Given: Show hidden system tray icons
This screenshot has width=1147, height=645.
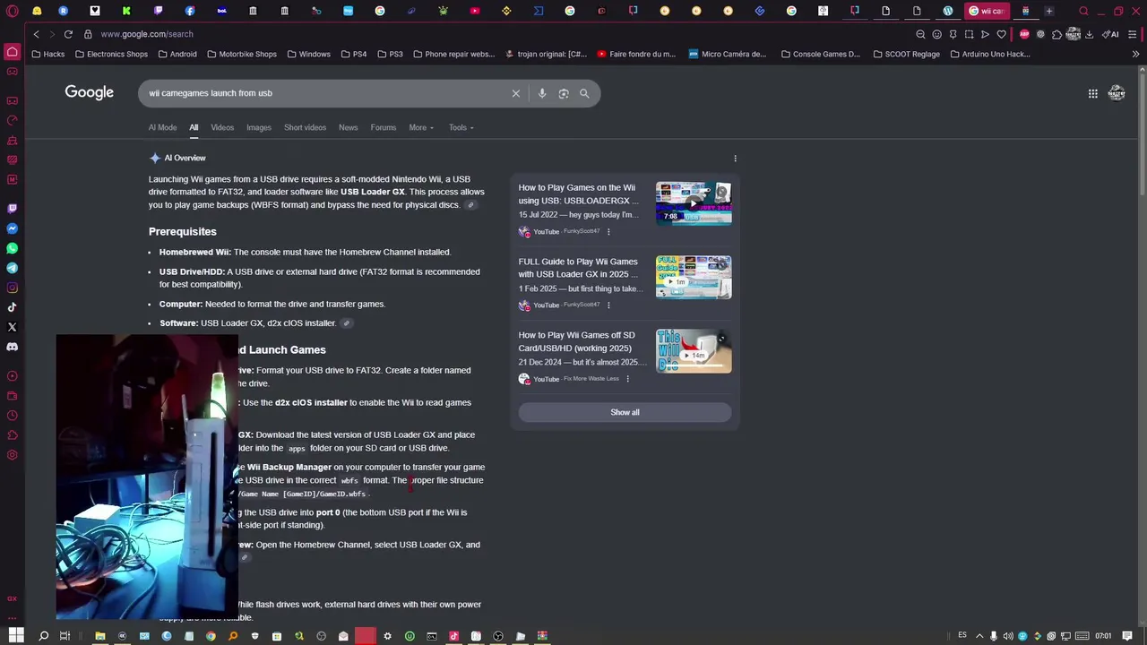Looking at the screenshot, I should point(979,636).
